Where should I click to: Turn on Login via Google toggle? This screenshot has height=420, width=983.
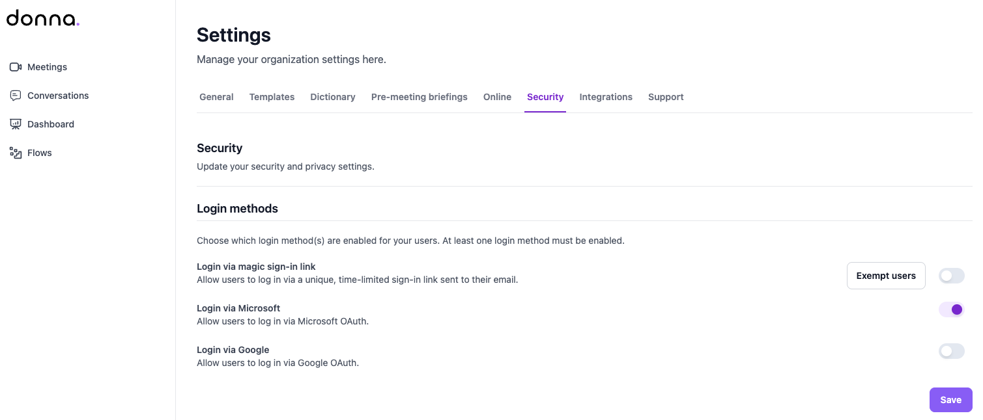point(951,351)
